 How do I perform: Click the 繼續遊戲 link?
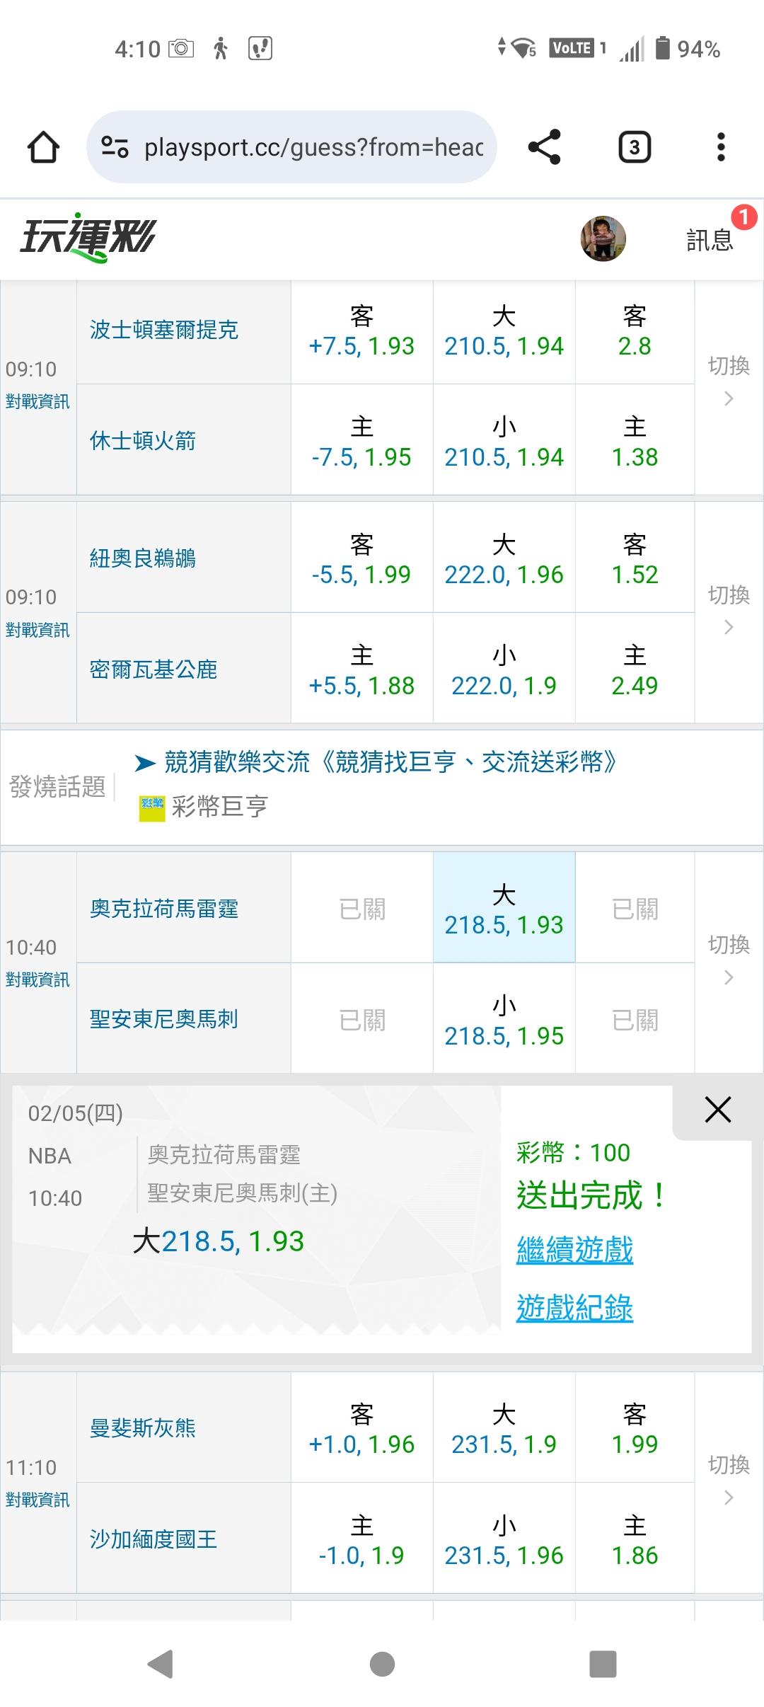click(574, 1251)
